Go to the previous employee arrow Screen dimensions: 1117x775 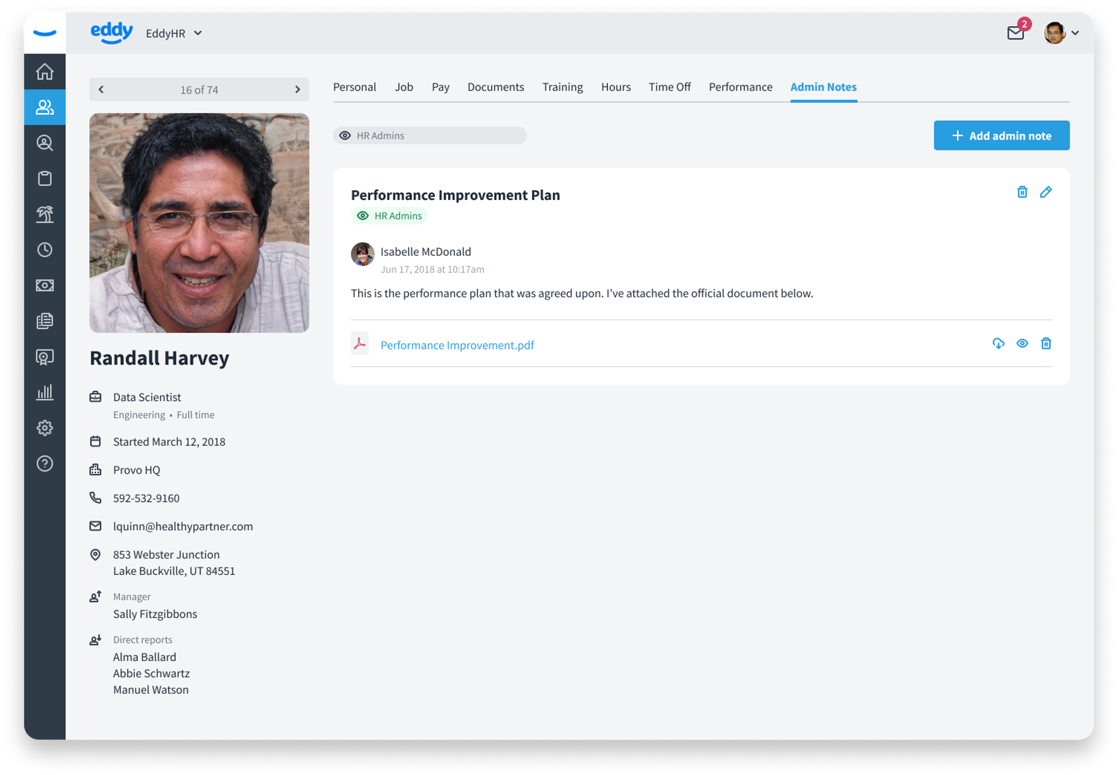click(101, 90)
